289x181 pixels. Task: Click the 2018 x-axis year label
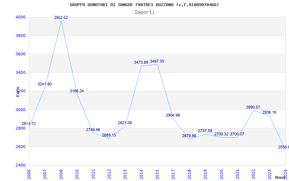click(x=189, y=174)
